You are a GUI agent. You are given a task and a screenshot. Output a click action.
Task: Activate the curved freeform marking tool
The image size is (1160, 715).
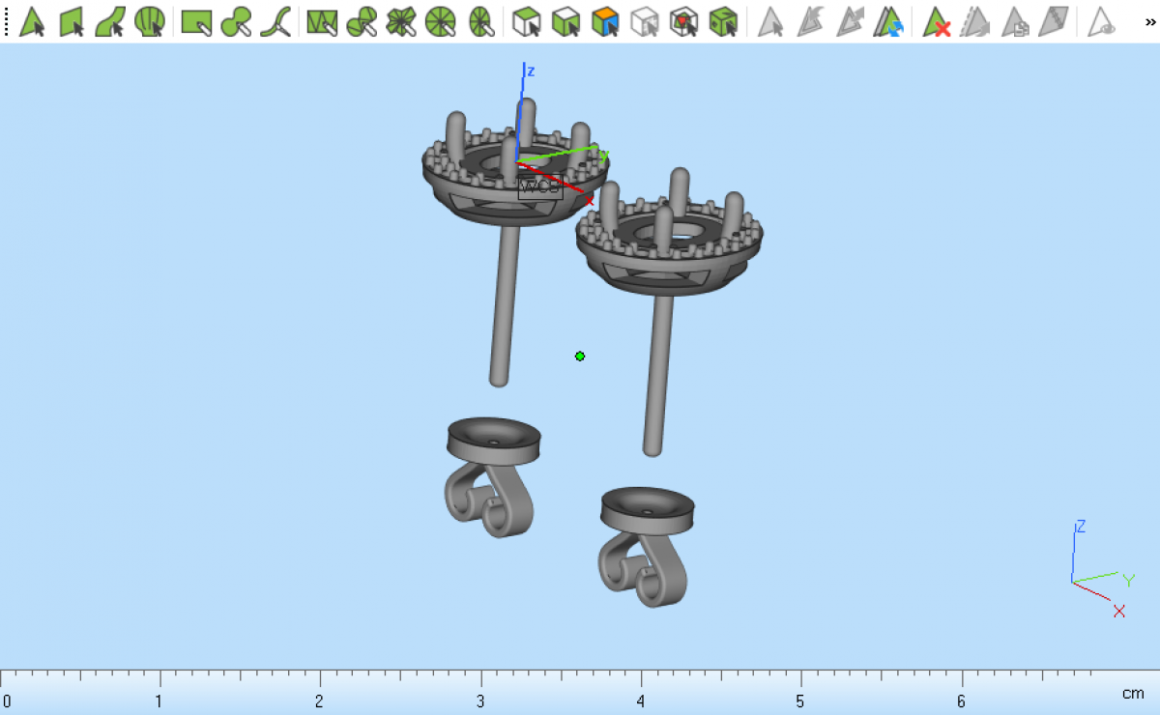pyautogui.click(x=275, y=21)
